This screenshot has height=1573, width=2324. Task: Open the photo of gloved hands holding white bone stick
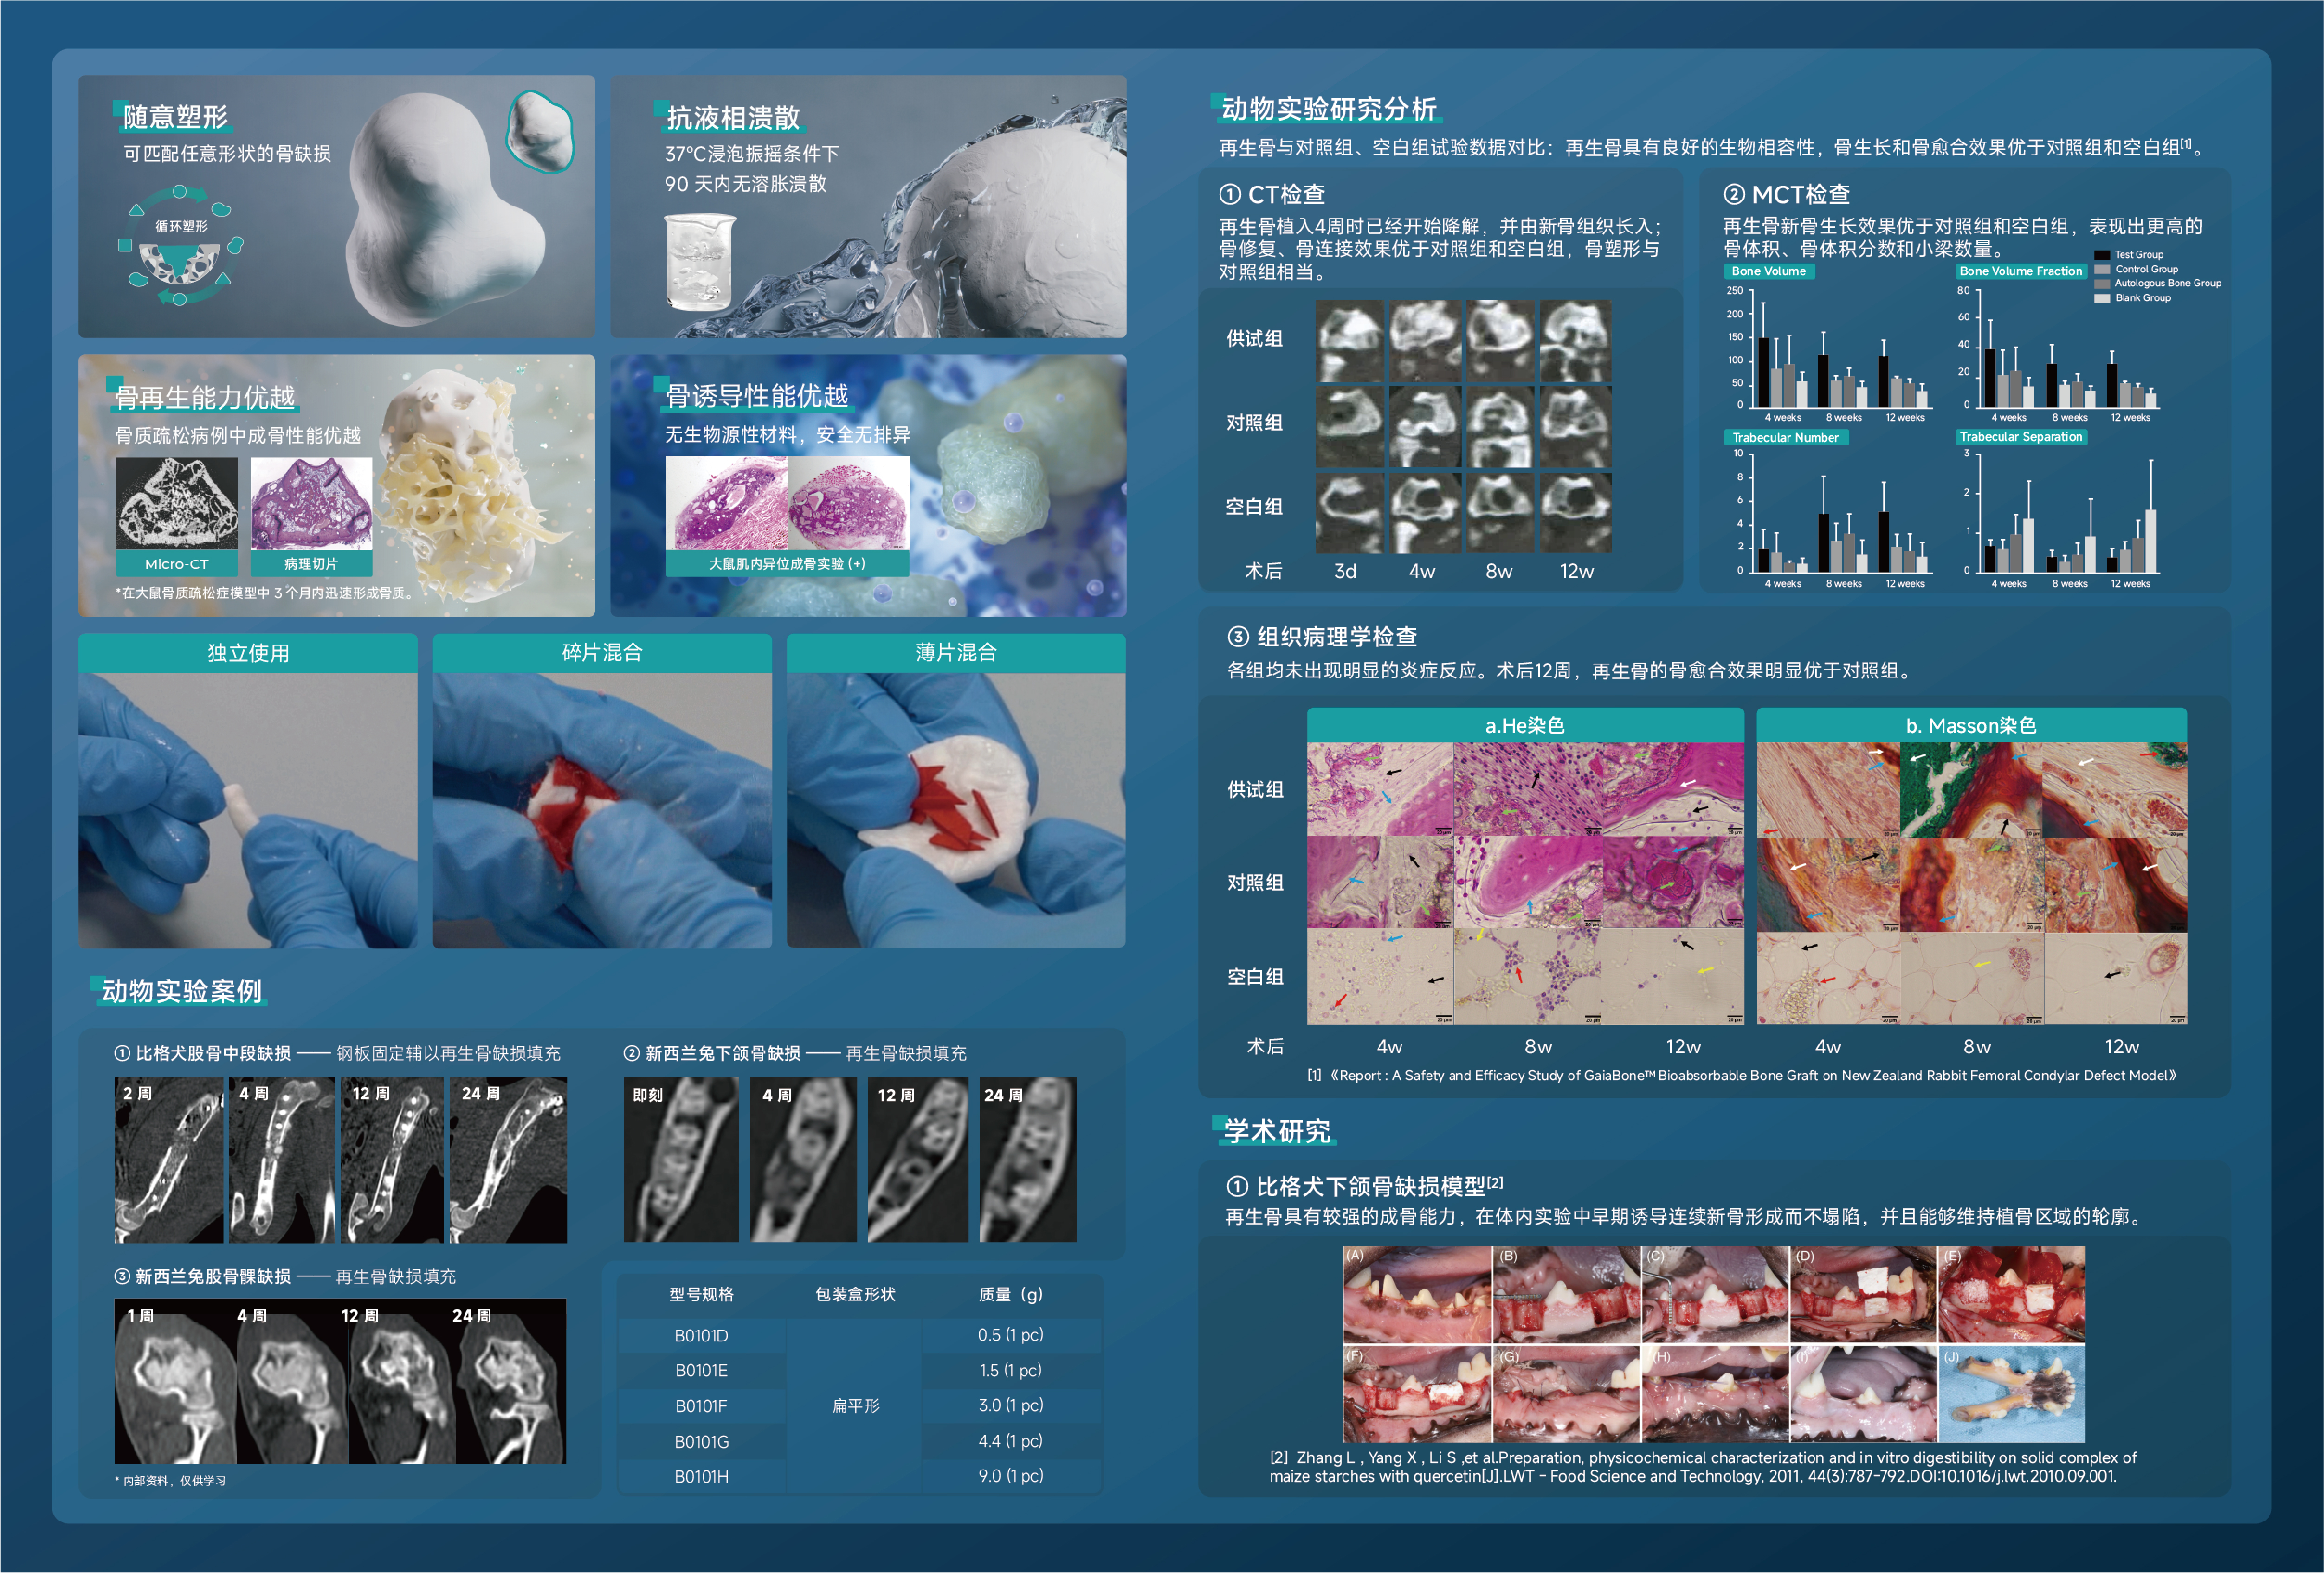coord(248,810)
